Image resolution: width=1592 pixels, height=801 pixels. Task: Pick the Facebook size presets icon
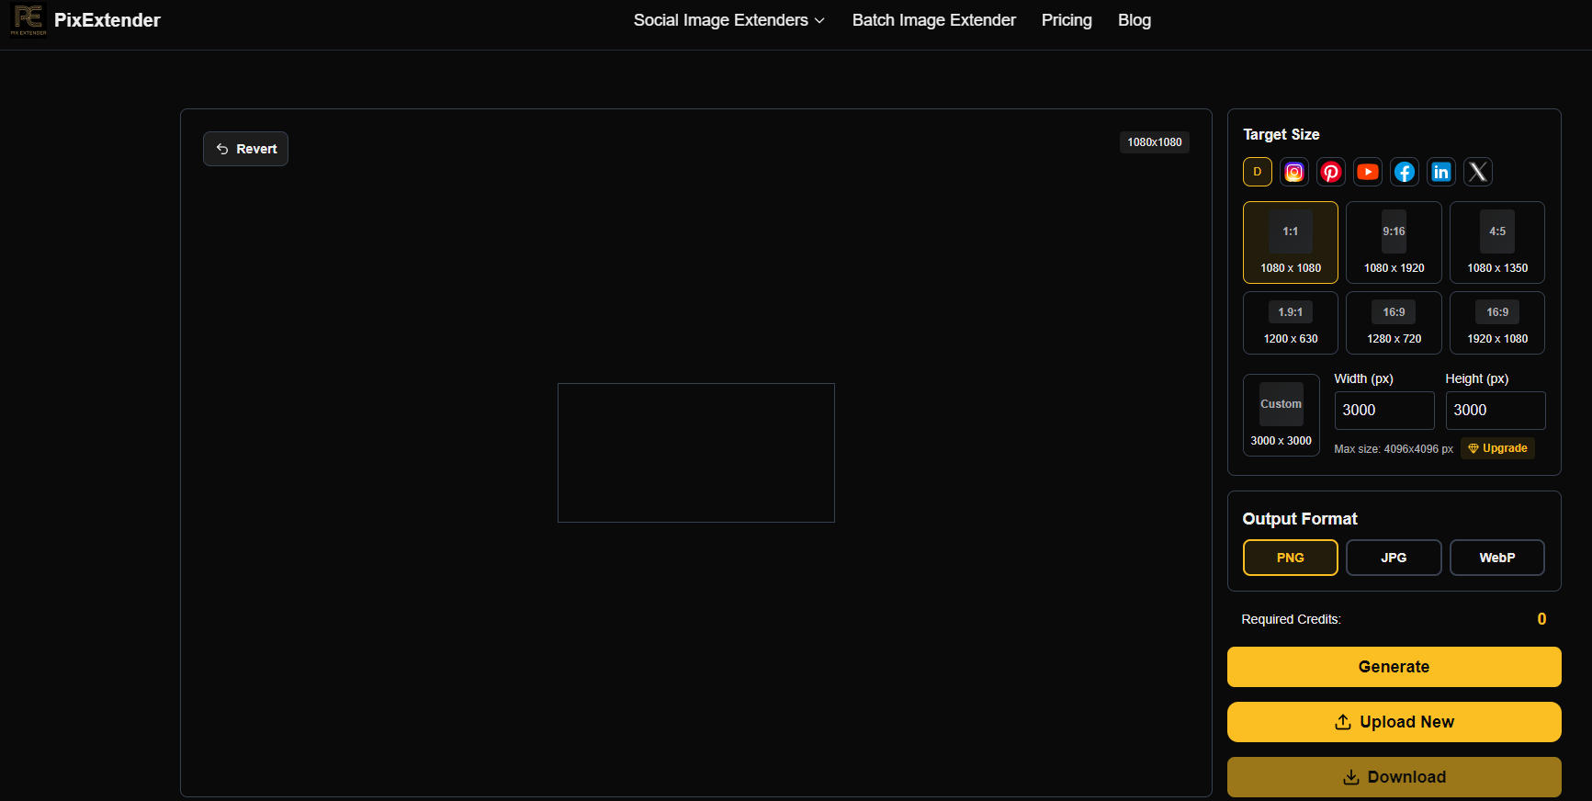coord(1404,172)
